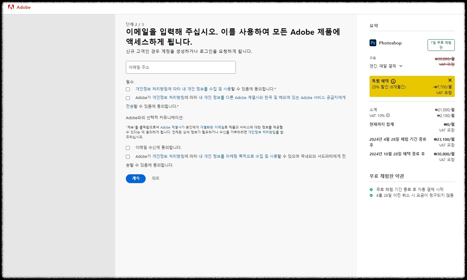The height and width of the screenshot is (280, 467).
Task: Open 개인정보 처리방침 link in marketing consent
Action: pyautogui.click(x=168, y=156)
